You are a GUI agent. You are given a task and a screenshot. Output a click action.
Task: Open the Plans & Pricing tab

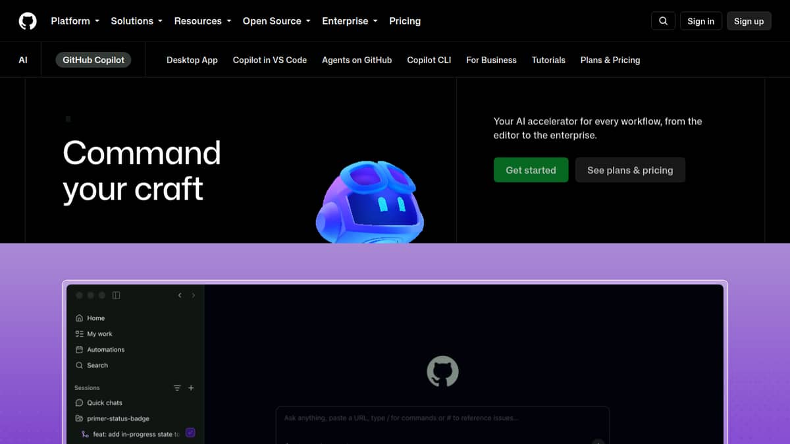[610, 60]
